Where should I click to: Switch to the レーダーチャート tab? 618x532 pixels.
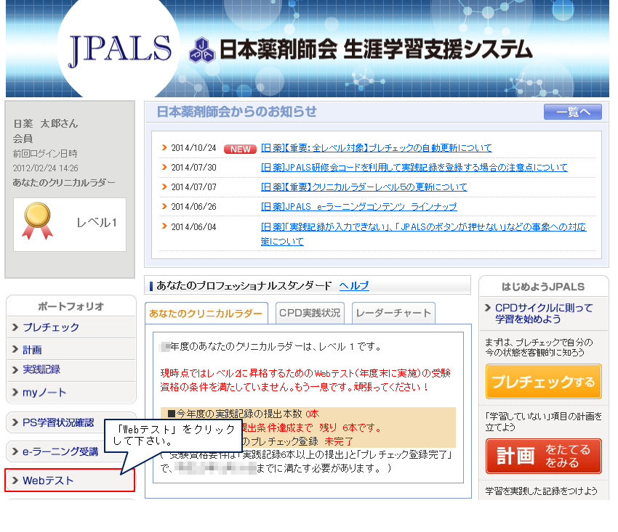[x=393, y=313]
